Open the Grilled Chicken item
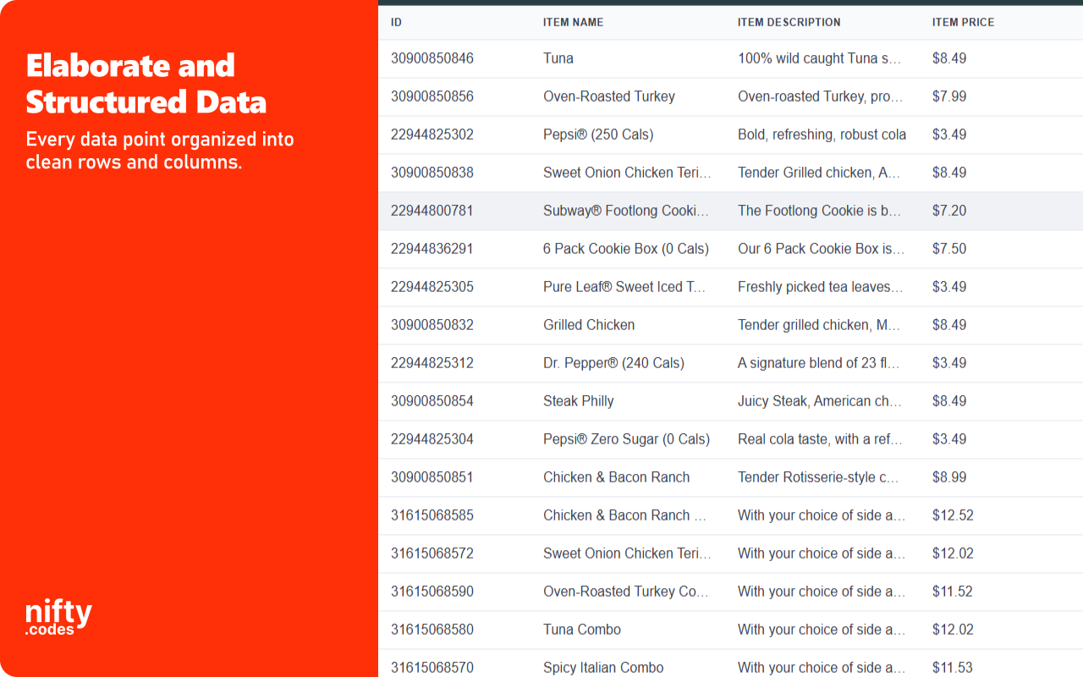 (589, 325)
